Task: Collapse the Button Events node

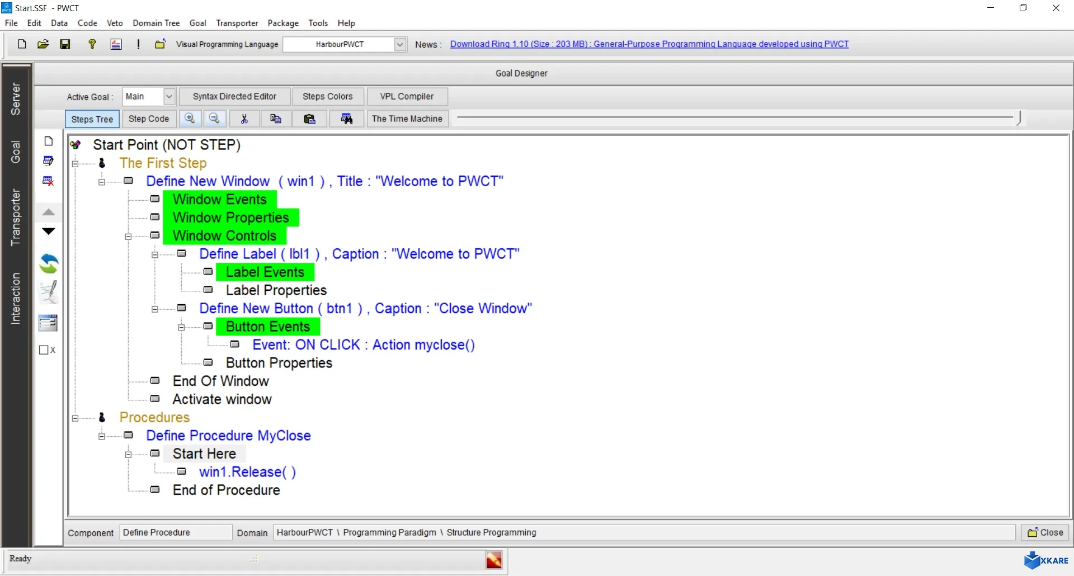Action: [182, 327]
